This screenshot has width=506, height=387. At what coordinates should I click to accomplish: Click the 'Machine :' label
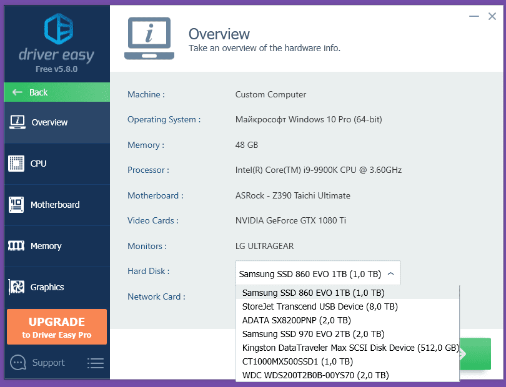(x=146, y=94)
